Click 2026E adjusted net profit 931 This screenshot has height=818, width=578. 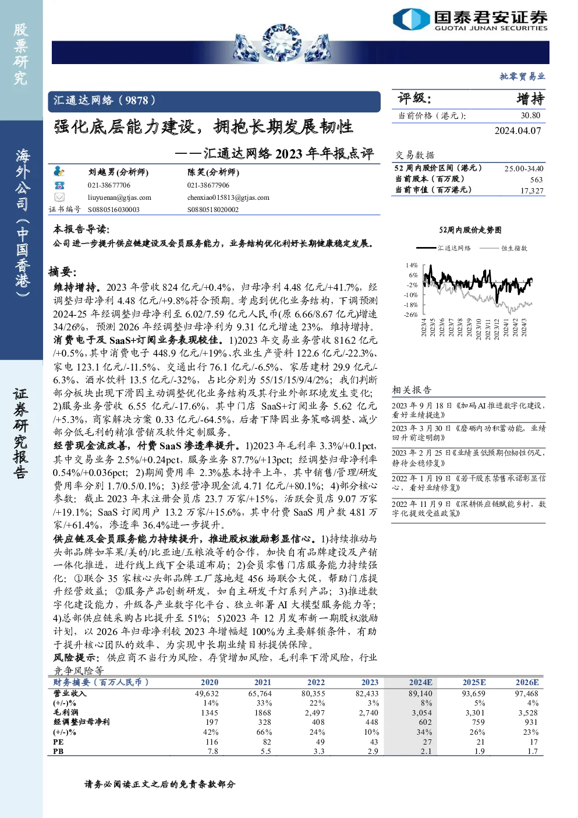pos(531,722)
